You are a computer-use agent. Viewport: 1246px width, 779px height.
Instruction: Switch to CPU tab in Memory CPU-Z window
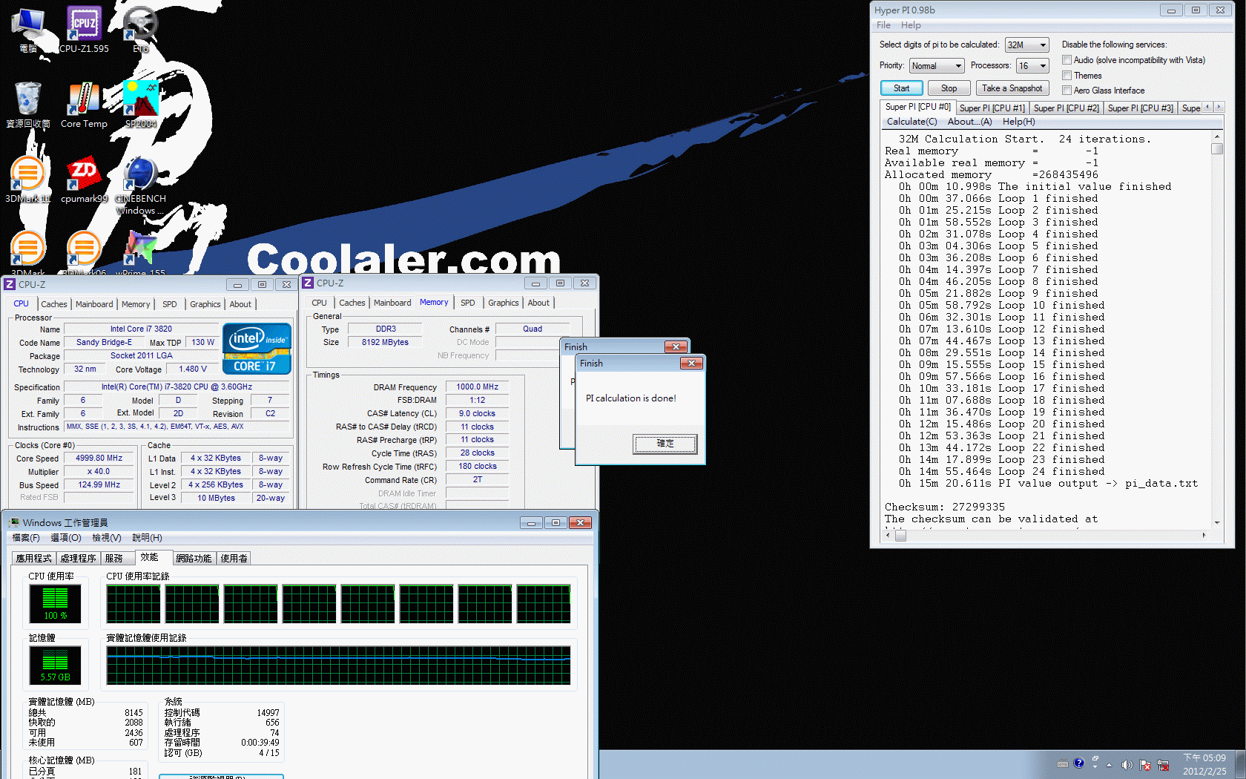[x=320, y=303]
